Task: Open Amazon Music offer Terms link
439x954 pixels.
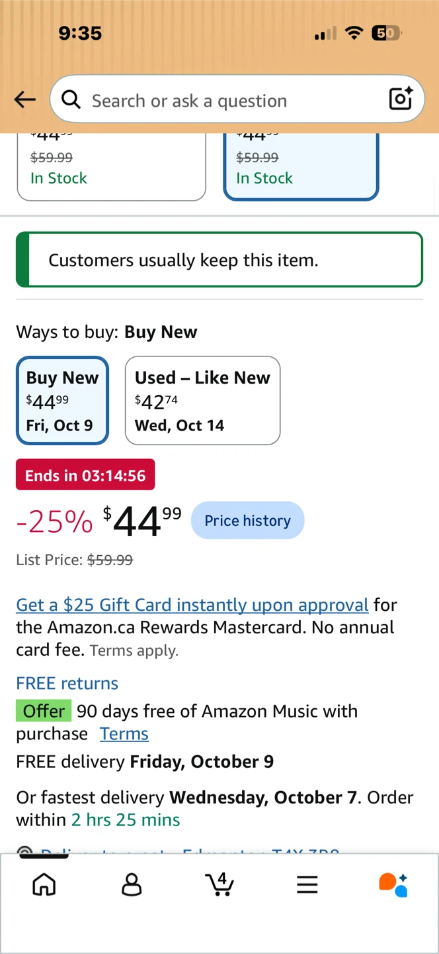Action: pos(124,733)
